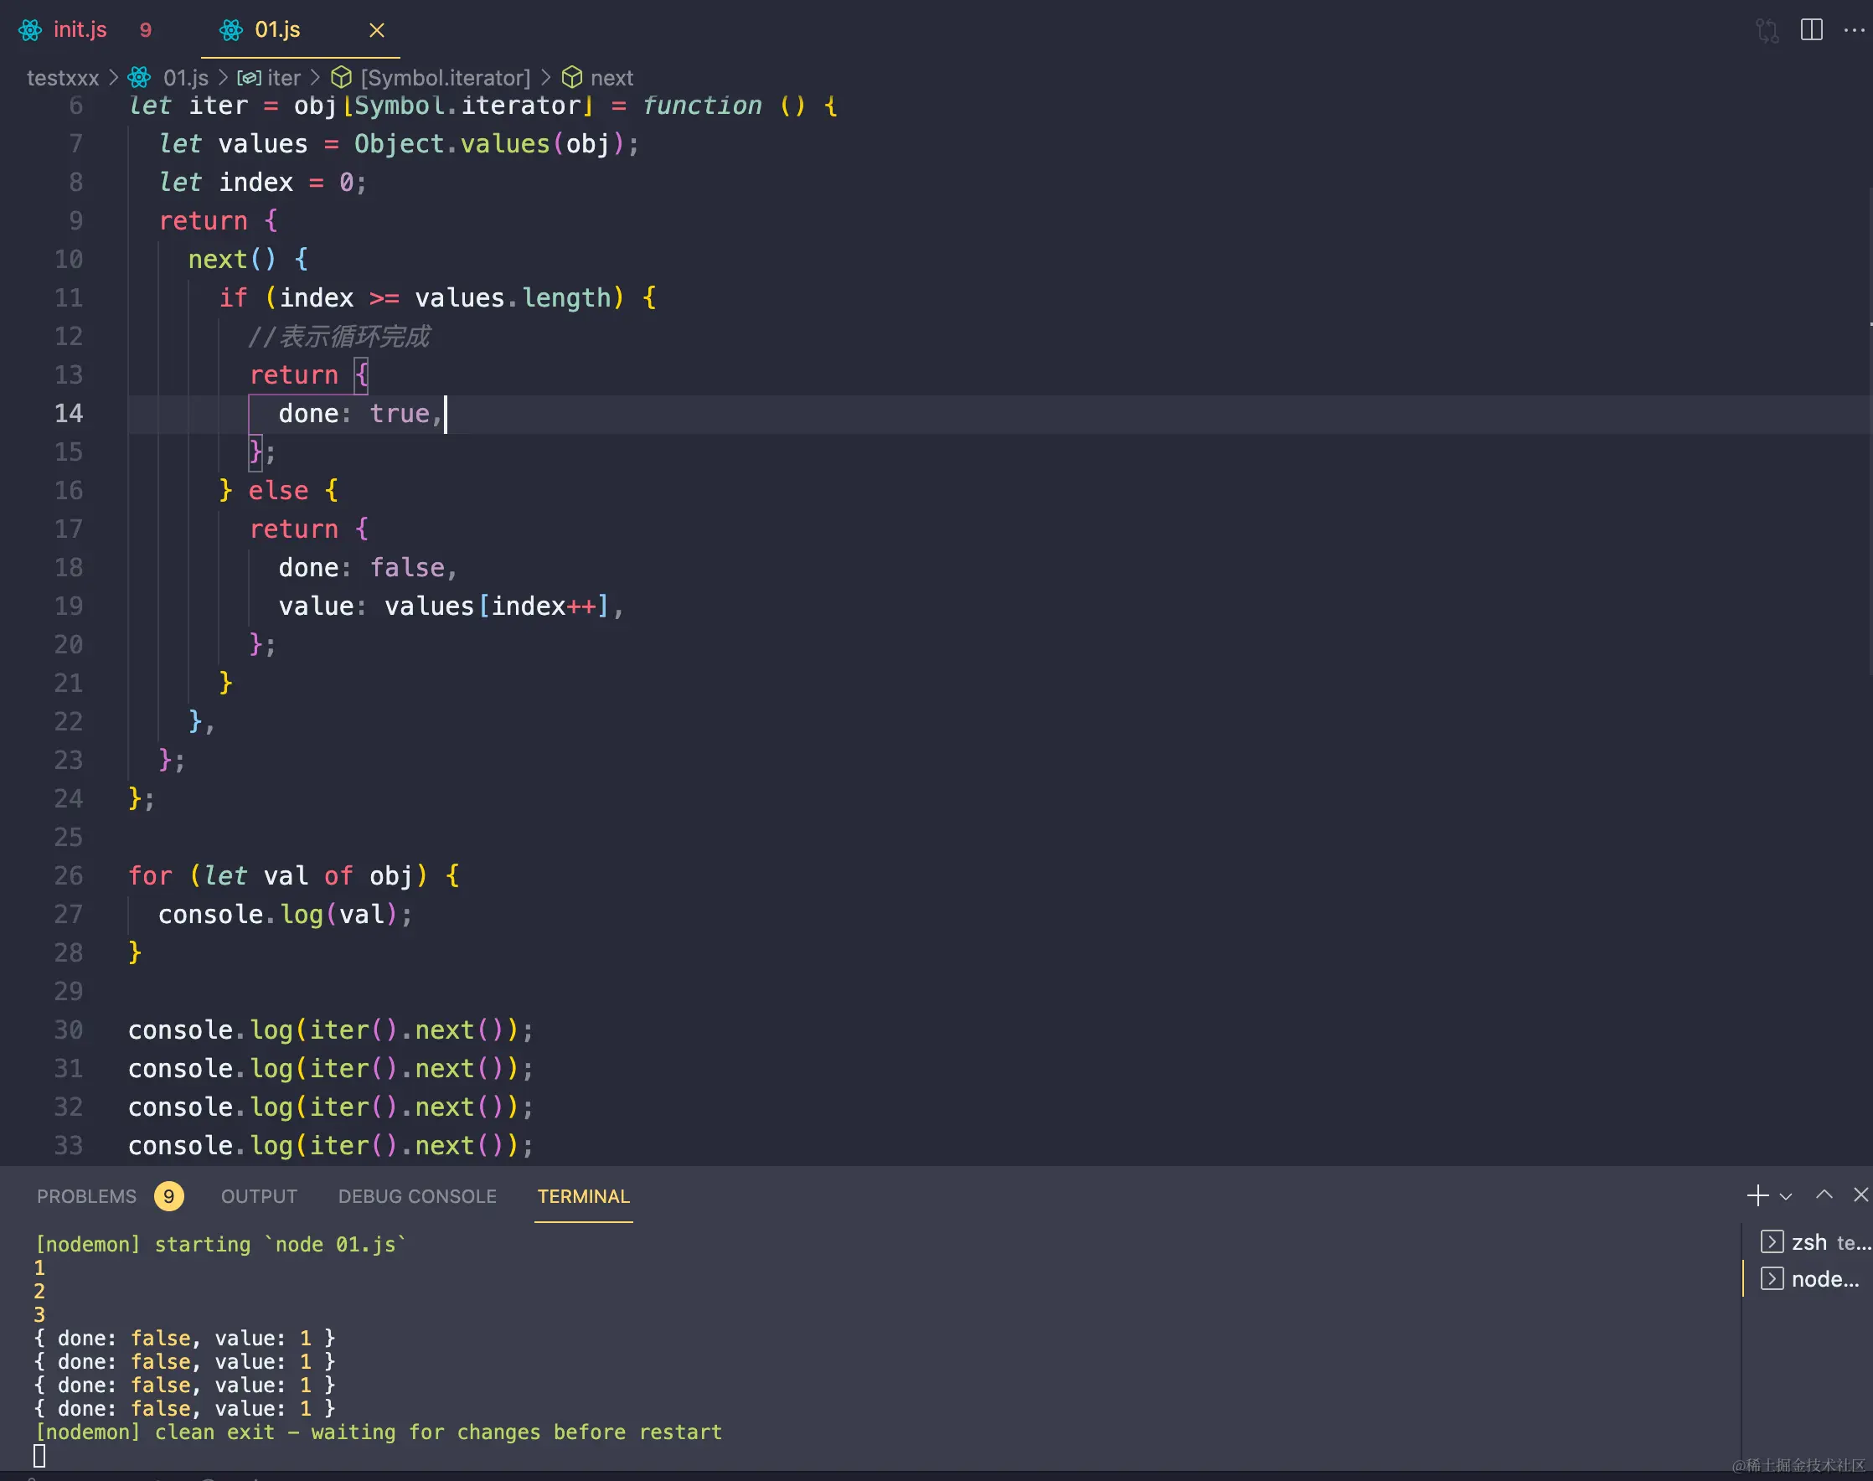Click the new terminal plus icon
This screenshot has height=1481, width=1873.
coord(1757,1195)
